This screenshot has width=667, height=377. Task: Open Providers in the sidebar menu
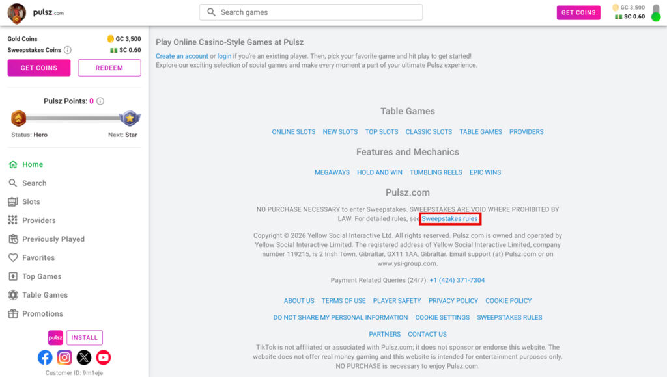point(39,220)
